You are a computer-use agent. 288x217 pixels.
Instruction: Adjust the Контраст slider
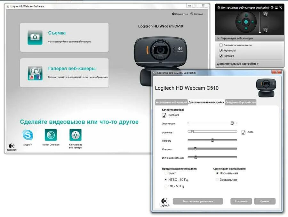coord(212,149)
